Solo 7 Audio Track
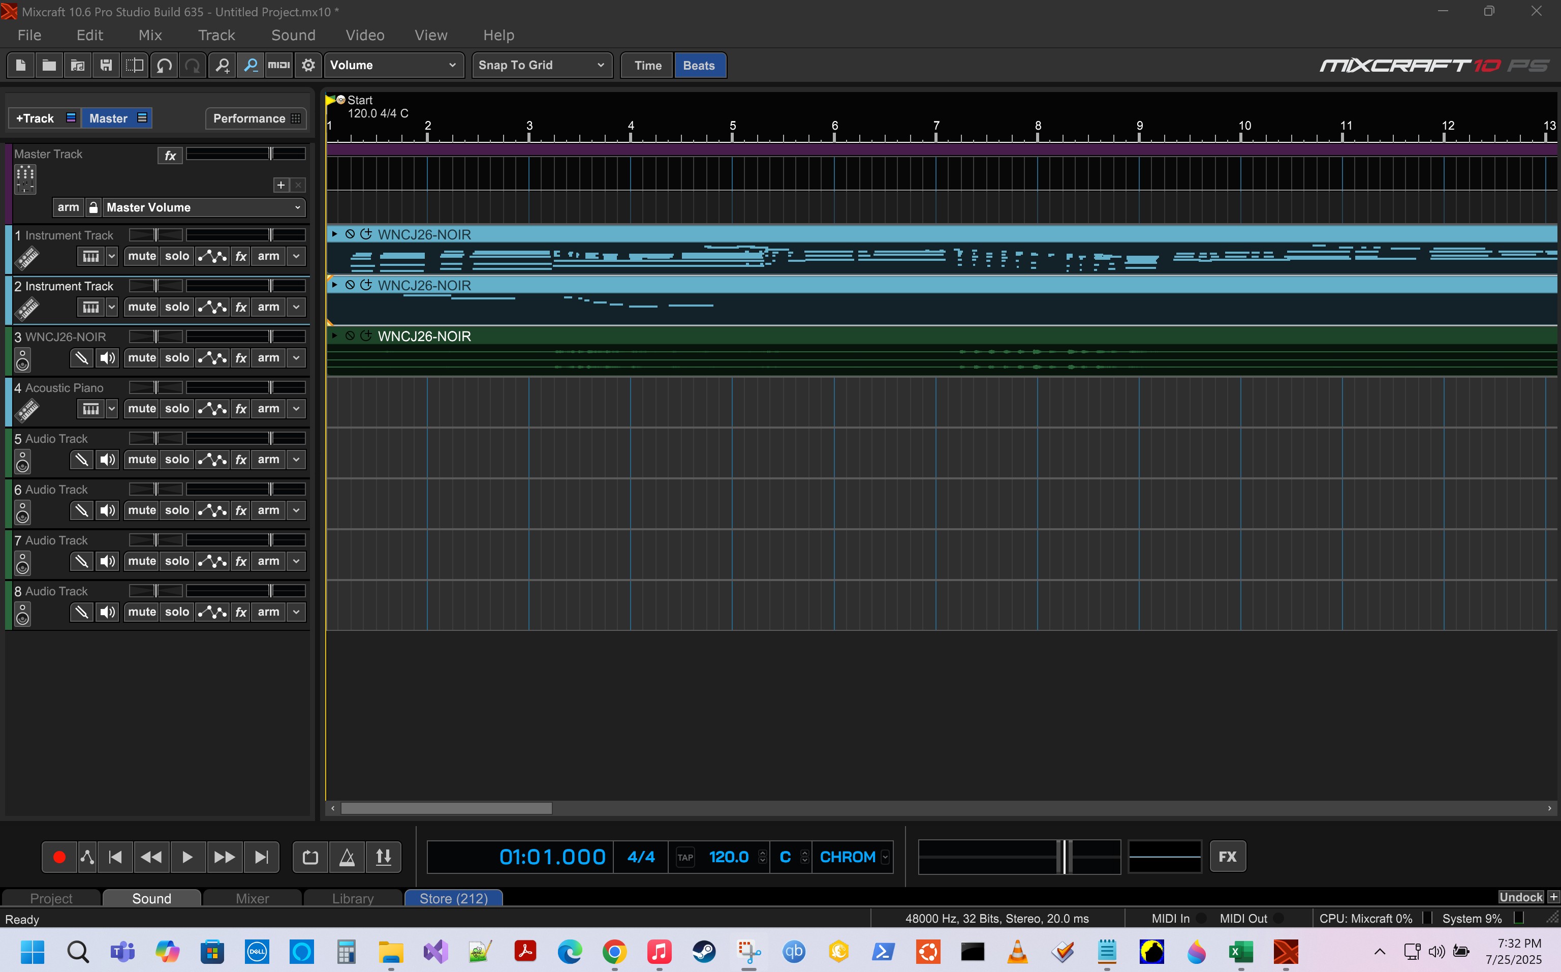The height and width of the screenshot is (972, 1561). pyautogui.click(x=177, y=561)
